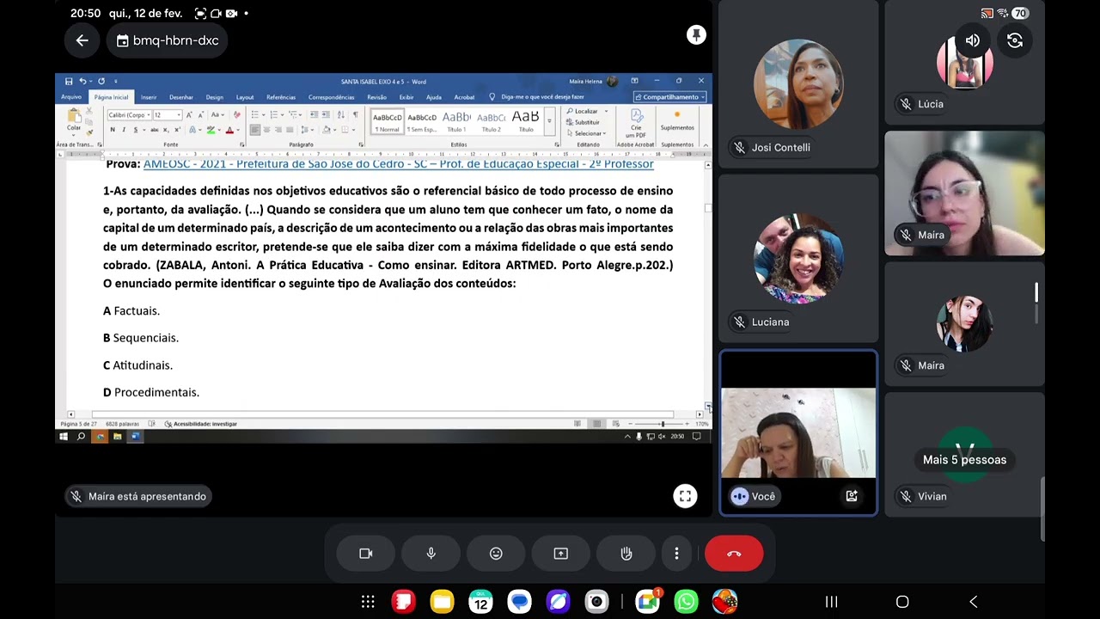Click the Compartilhamento button in Word
The image size is (1100, 619).
coord(669,97)
